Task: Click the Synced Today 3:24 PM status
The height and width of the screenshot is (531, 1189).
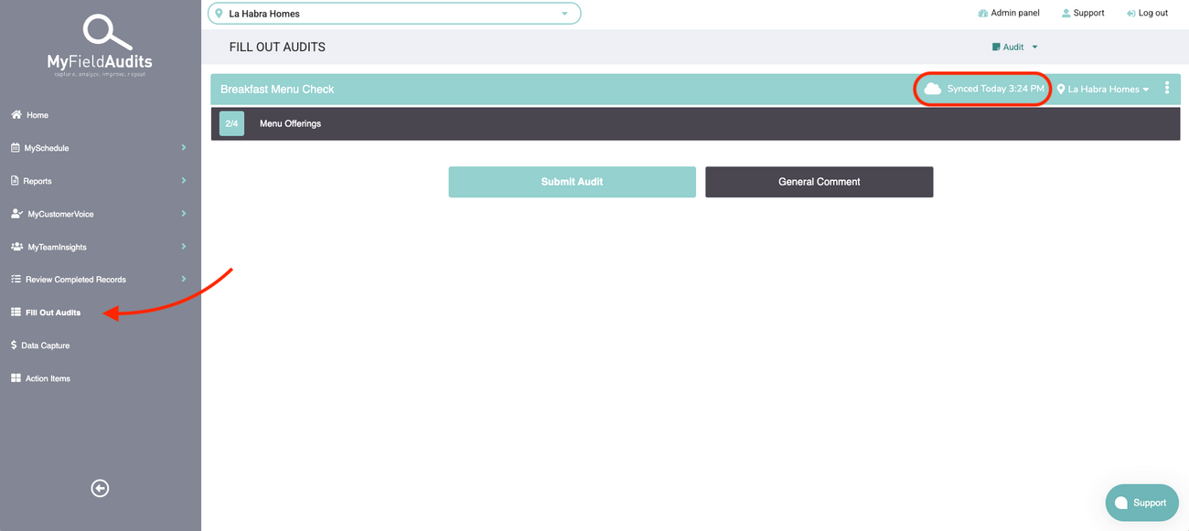Action: 995,89
